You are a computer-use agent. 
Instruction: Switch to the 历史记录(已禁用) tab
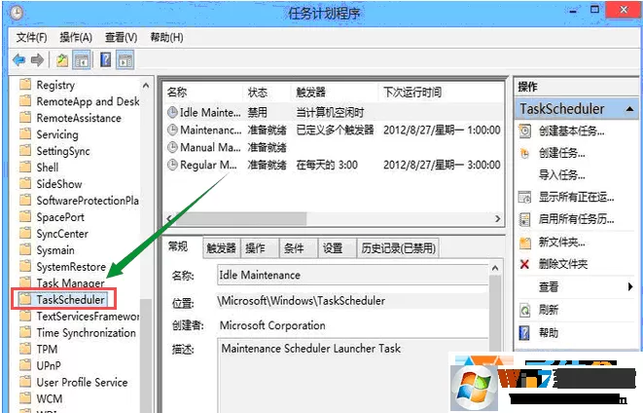tap(398, 248)
